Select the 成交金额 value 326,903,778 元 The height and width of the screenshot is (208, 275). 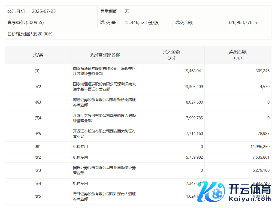click(243, 23)
